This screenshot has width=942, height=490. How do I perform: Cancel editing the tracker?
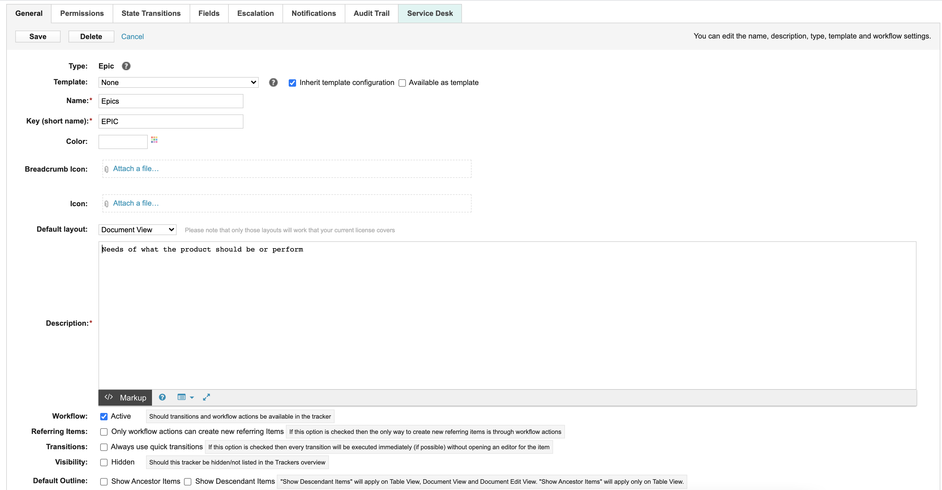pyautogui.click(x=132, y=36)
